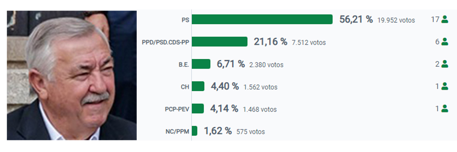Click the 4,40 % percentage for CH

pos(225,87)
